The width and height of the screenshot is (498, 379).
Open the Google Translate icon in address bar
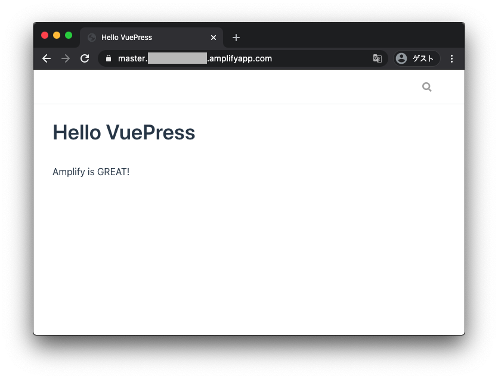pyautogui.click(x=378, y=58)
